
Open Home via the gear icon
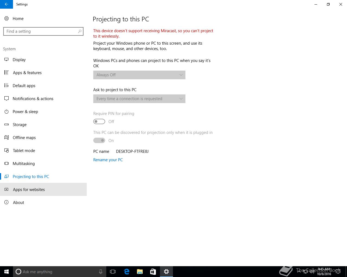tap(7, 18)
